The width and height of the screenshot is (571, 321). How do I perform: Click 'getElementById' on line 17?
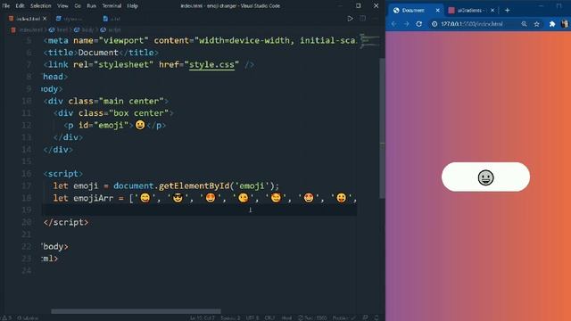(194, 185)
